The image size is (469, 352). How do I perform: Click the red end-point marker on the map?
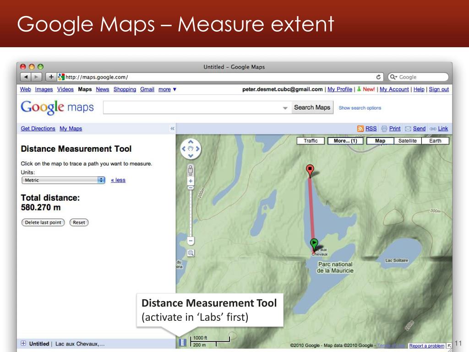tap(310, 170)
